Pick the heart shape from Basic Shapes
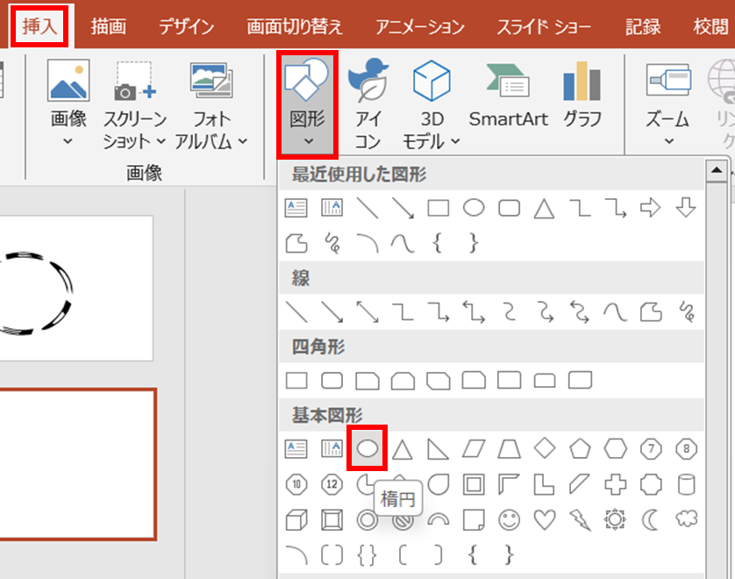 pyautogui.click(x=545, y=520)
